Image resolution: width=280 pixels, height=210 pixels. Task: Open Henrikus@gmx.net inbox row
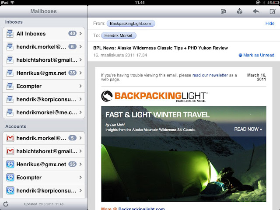click(44, 73)
